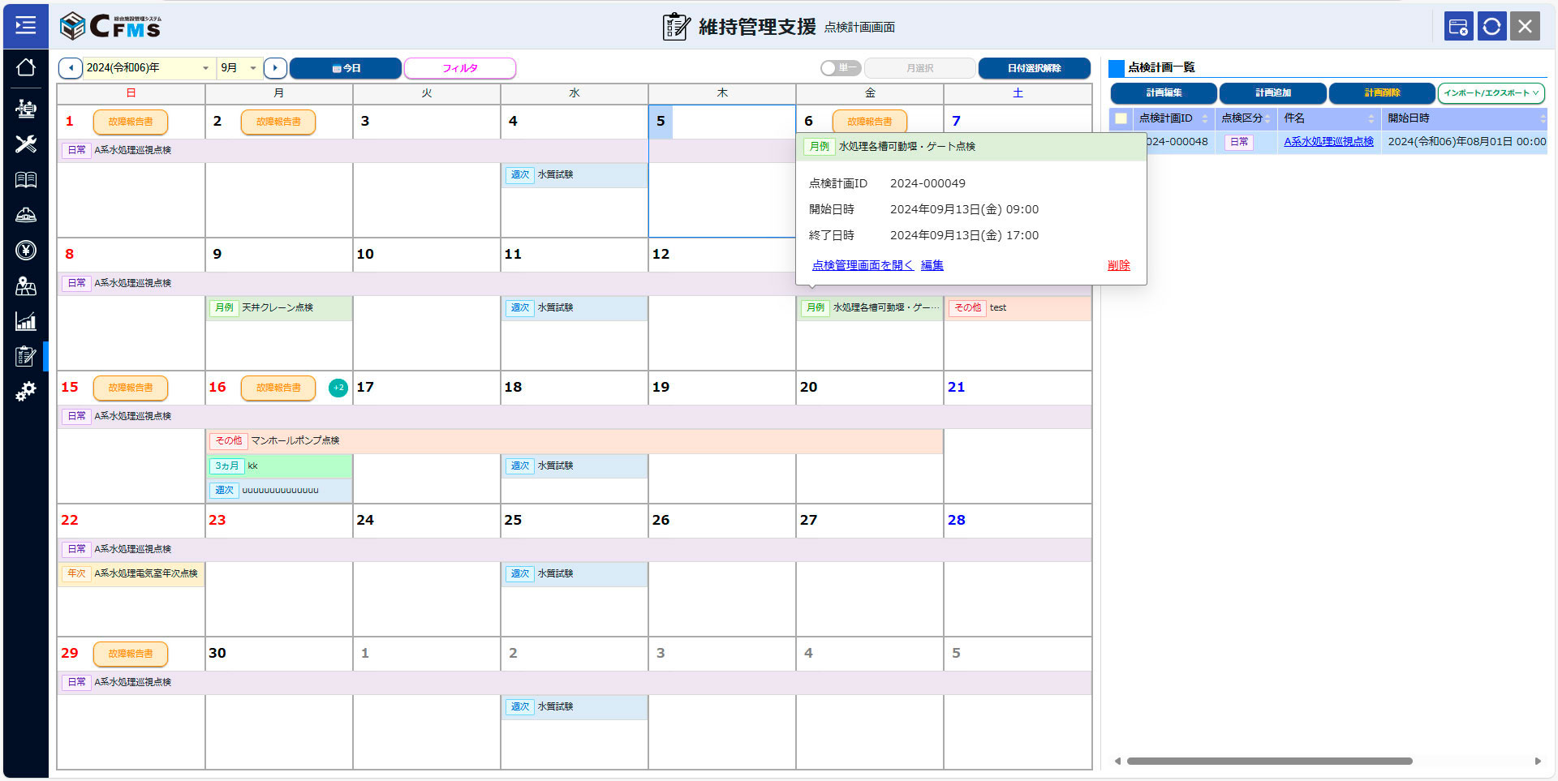Image resolution: width=1558 pixels, height=781 pixels.
Task: Click the refresh icon in header
Action: point(1491,27)
